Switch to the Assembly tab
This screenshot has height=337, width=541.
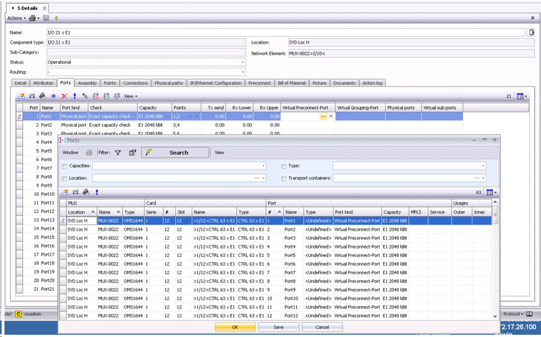(x=87, y=83)
